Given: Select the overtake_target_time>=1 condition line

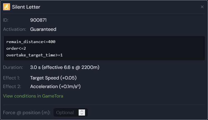Looking at the screenshot, I should click(x=35, y=55).
